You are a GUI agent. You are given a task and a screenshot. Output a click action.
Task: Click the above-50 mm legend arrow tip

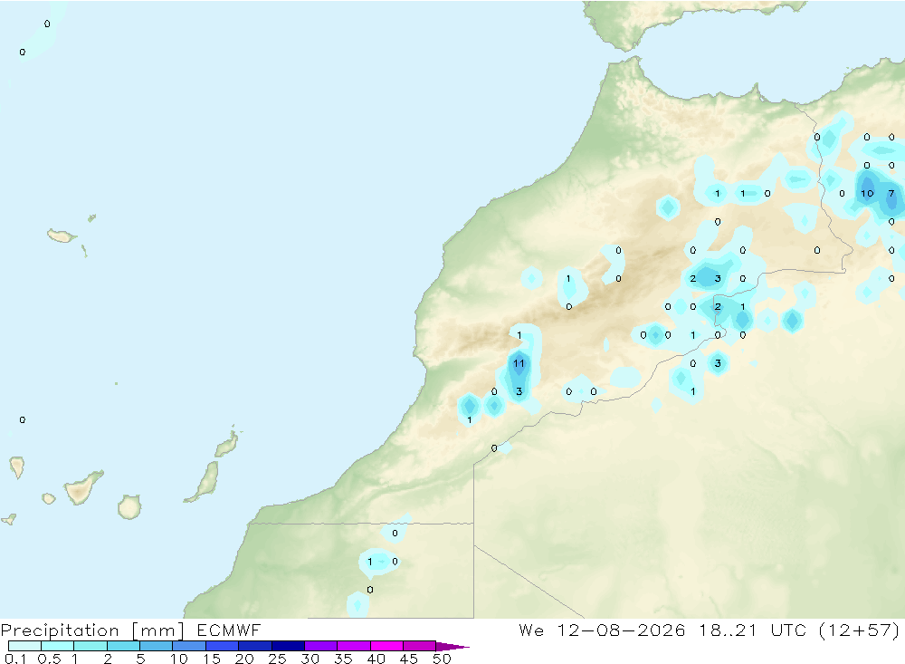pyautogui.click(x=452, y=646)
